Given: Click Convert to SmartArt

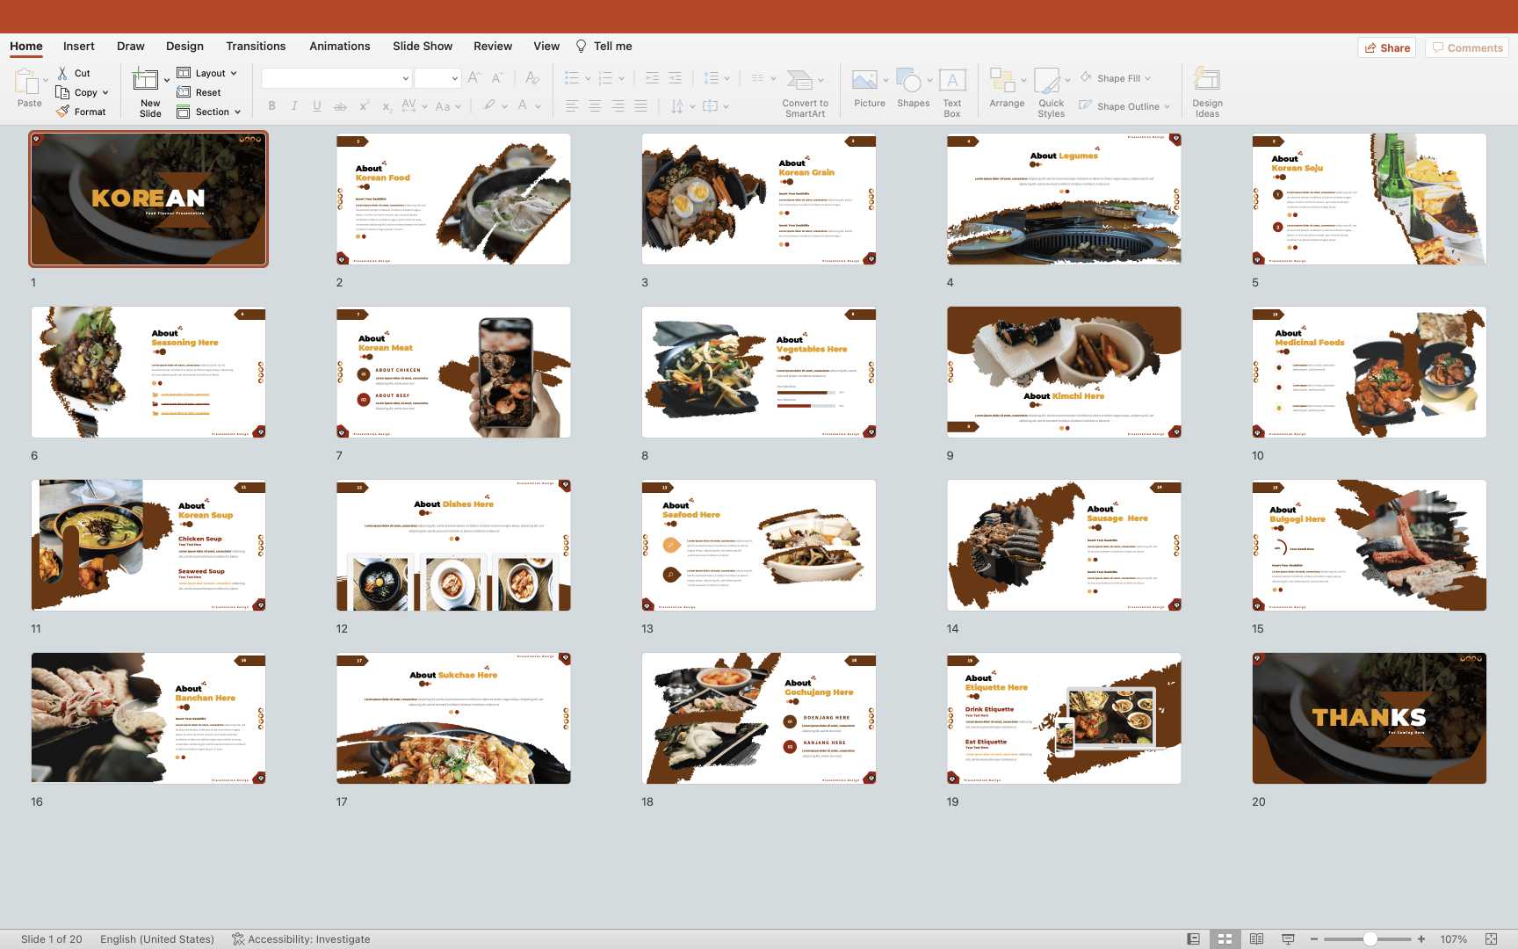Looking at the screenshot, I should pyautogui.click(x=800, y=81).
